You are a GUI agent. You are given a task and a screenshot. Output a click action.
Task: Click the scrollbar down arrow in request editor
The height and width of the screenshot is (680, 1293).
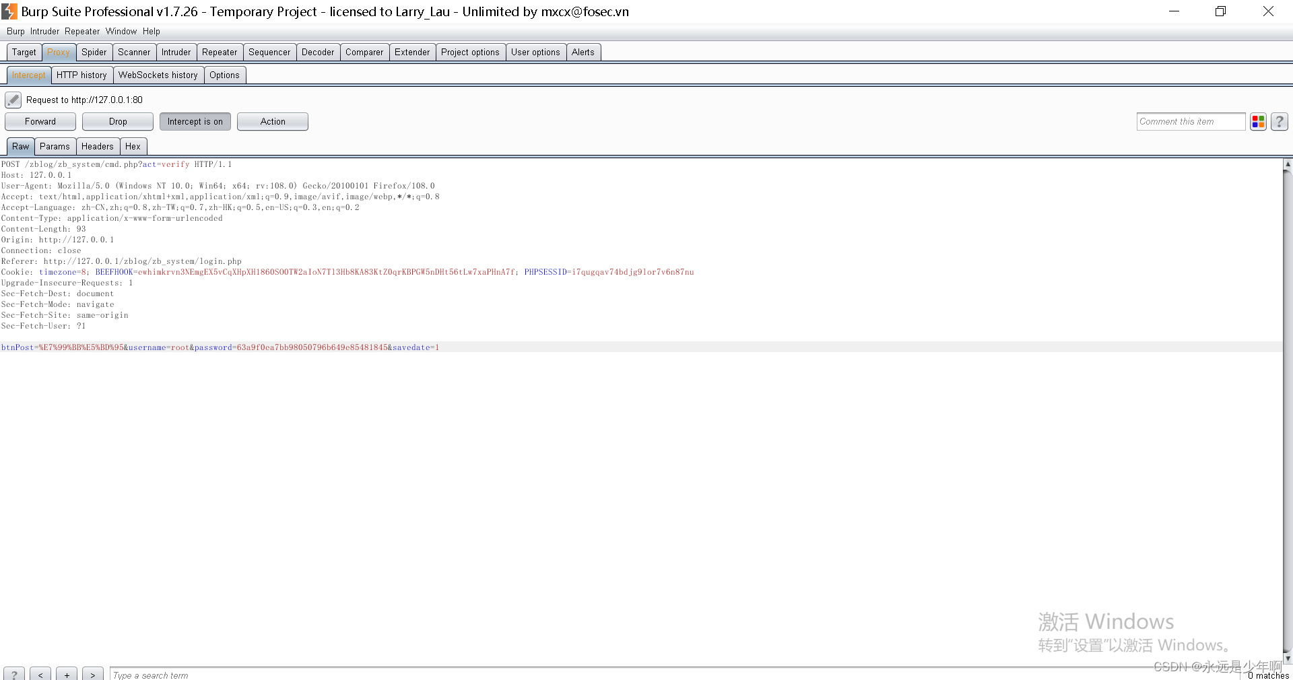(1288, 658)
